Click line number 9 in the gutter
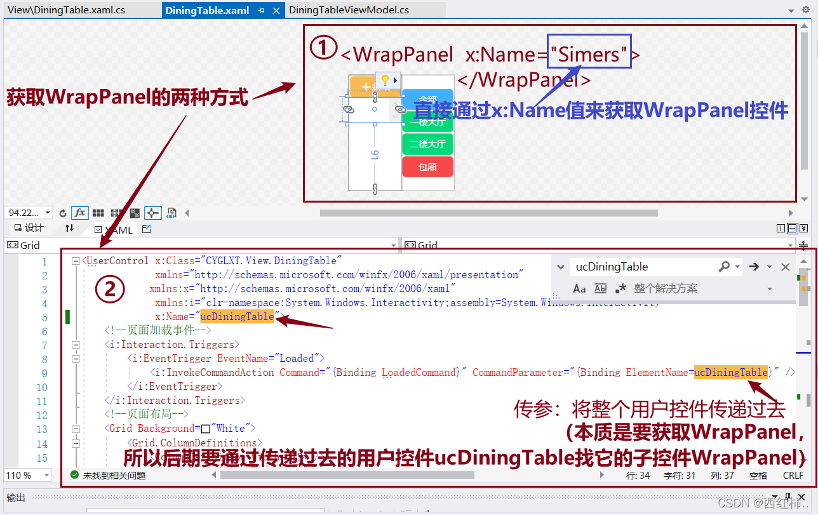The image size is (818, 515). (44, 373)
